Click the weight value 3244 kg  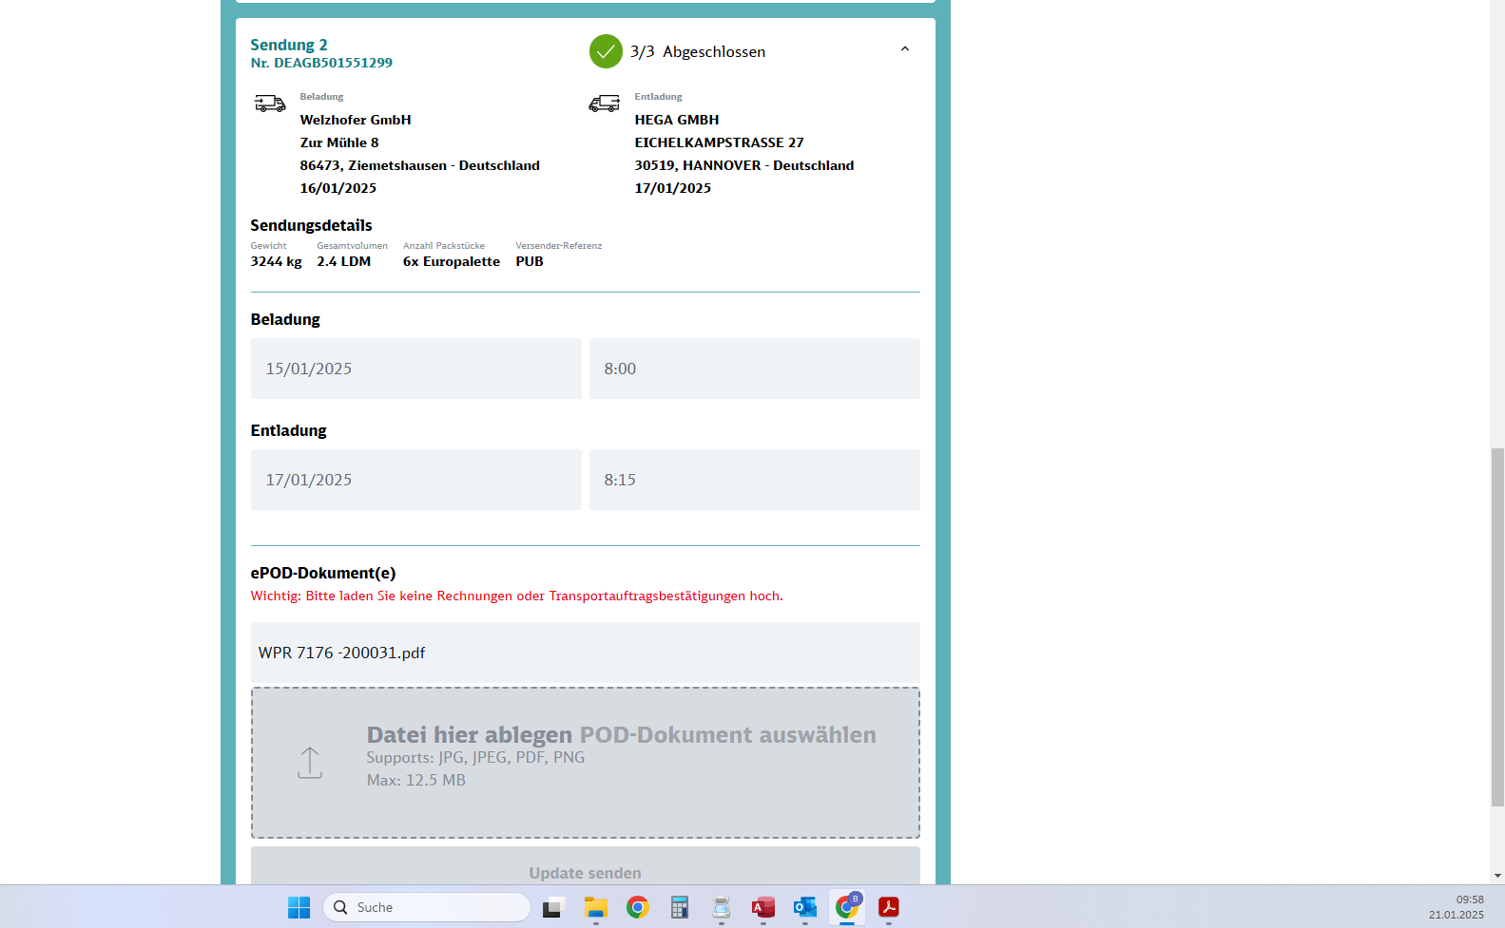(276, 261)
